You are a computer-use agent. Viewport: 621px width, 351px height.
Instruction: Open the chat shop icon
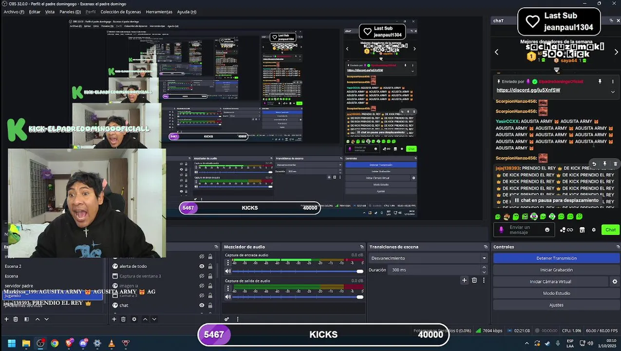(x=582, y=230)
